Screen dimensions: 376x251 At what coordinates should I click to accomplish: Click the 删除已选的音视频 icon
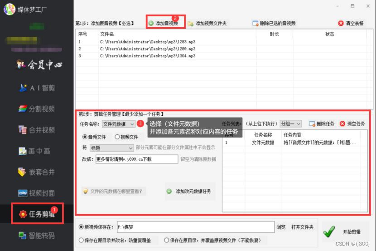(255, 23)
